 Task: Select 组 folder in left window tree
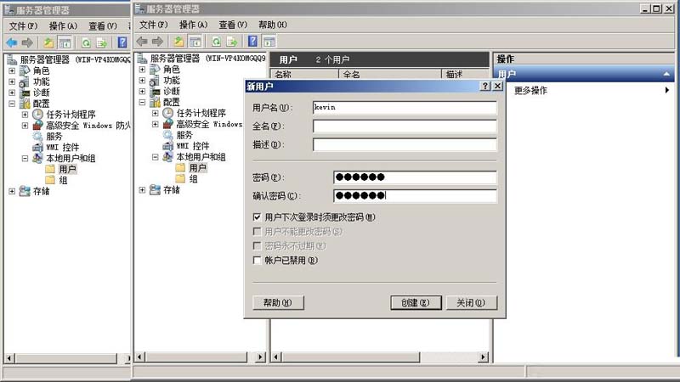63,180
